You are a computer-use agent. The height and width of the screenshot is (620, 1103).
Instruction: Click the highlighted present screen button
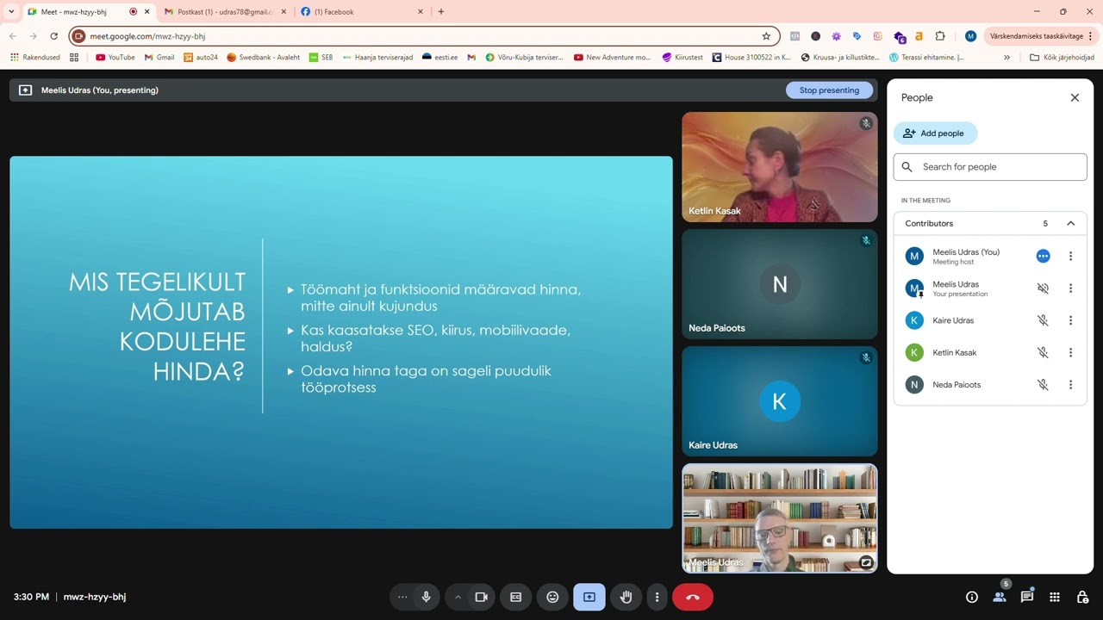pos(589,597)
